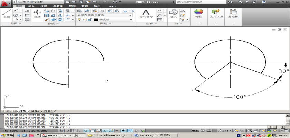This screenshot has width=290, height=138.
Task: Toggle Lineweight display in status bar
Action: [x=123, y=131]
